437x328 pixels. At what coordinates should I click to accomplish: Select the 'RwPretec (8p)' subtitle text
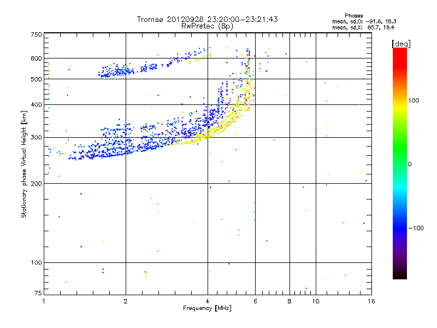click(x=207, y=26)
